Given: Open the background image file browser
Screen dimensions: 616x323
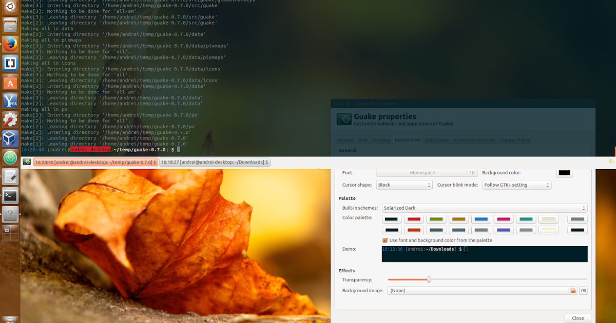Looking at the screenshot, I should click(x=573, y=290).
